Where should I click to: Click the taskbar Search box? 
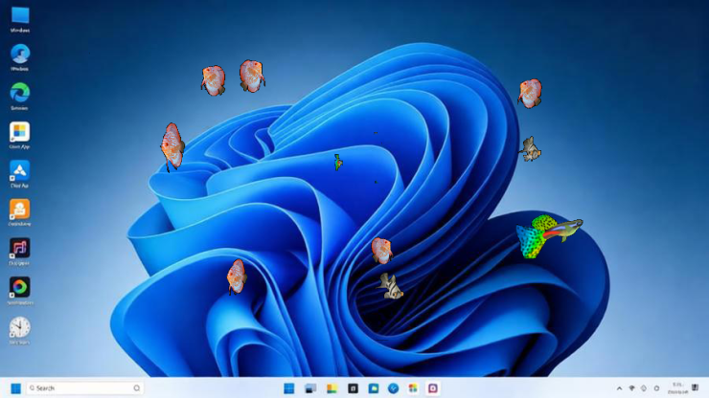click(x=84, y=388)
